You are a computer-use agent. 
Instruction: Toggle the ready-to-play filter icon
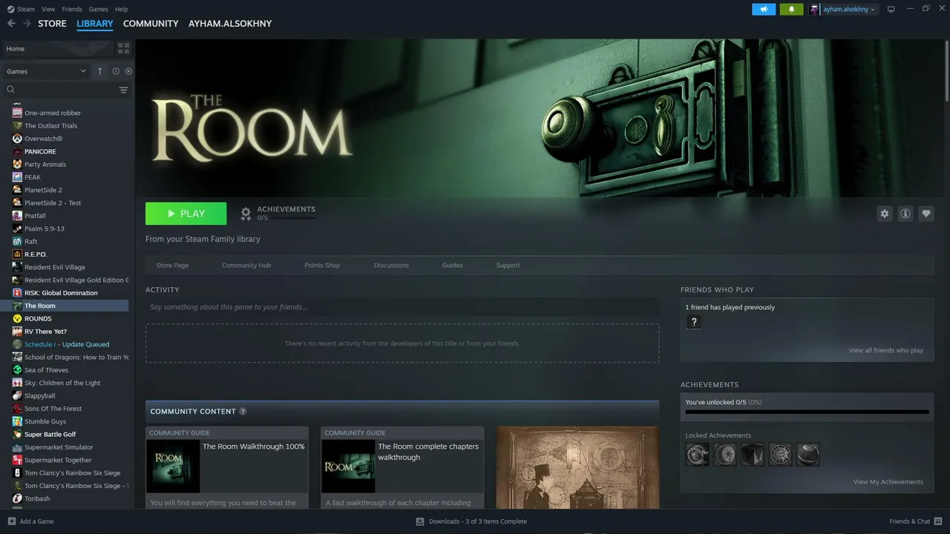pyautogui.click(x=128, y=71)
